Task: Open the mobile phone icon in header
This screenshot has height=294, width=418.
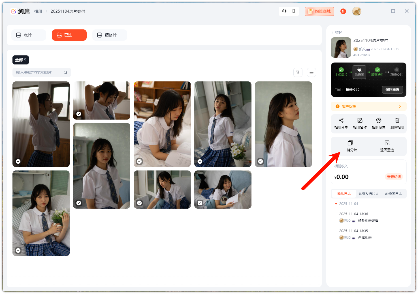Action: (x=293, y=11)
